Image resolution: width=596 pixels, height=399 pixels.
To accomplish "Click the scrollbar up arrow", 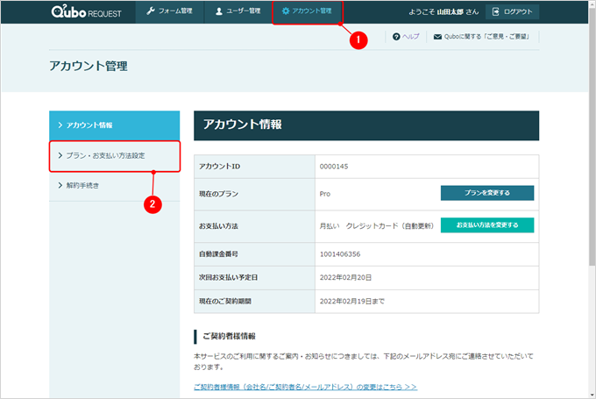I will 592,4.
